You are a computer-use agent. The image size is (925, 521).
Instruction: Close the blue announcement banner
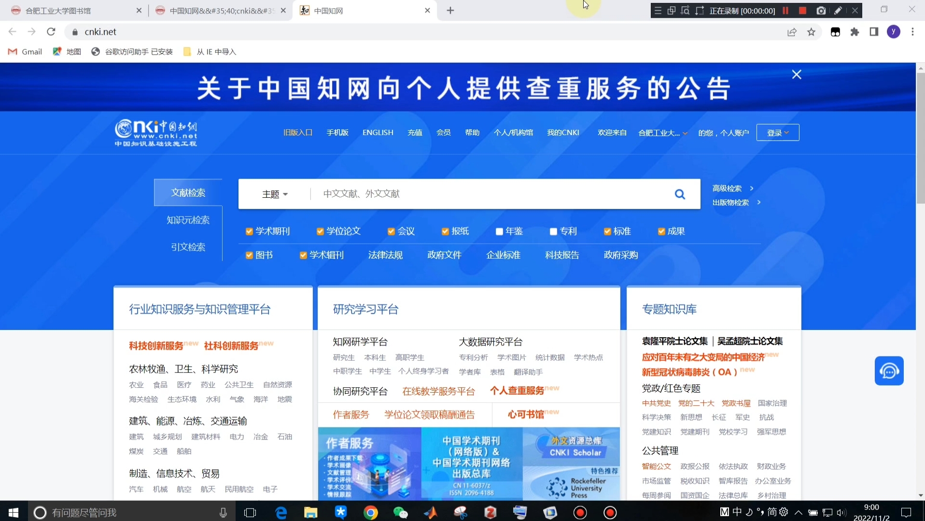[797, 74]
